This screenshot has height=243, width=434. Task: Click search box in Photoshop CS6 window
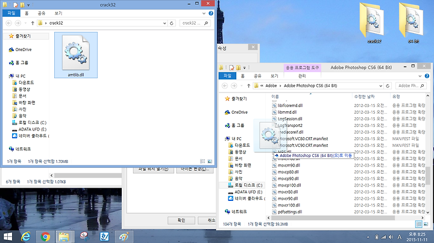pos(411,86)
